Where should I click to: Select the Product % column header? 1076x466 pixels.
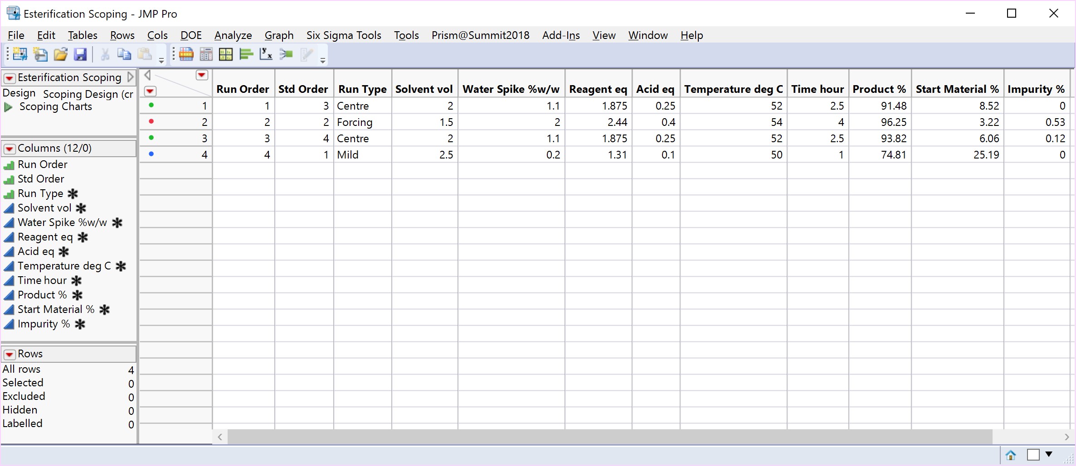click(x=879, y=89)
